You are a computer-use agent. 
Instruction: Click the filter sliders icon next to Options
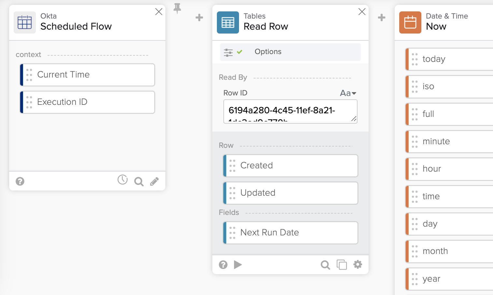point(229,52)
